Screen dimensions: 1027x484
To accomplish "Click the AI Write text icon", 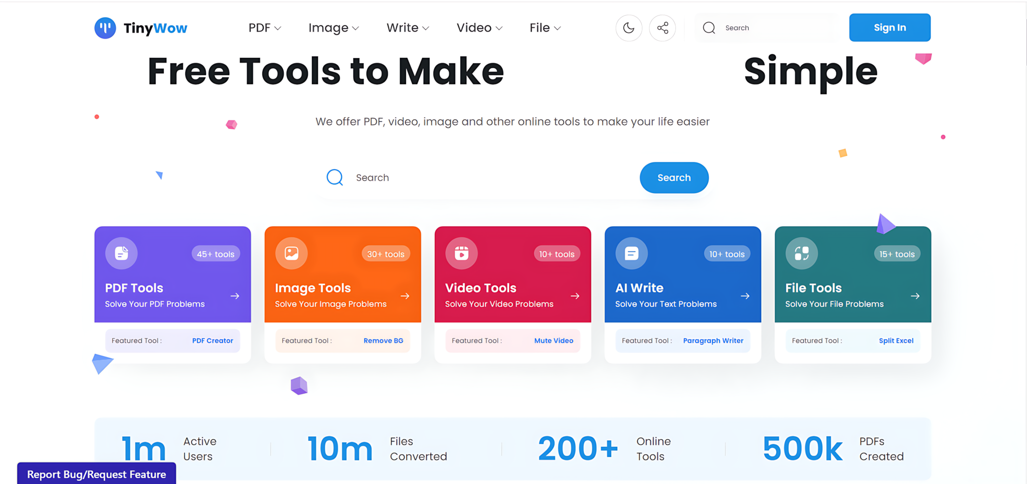I will click(631, 253).
